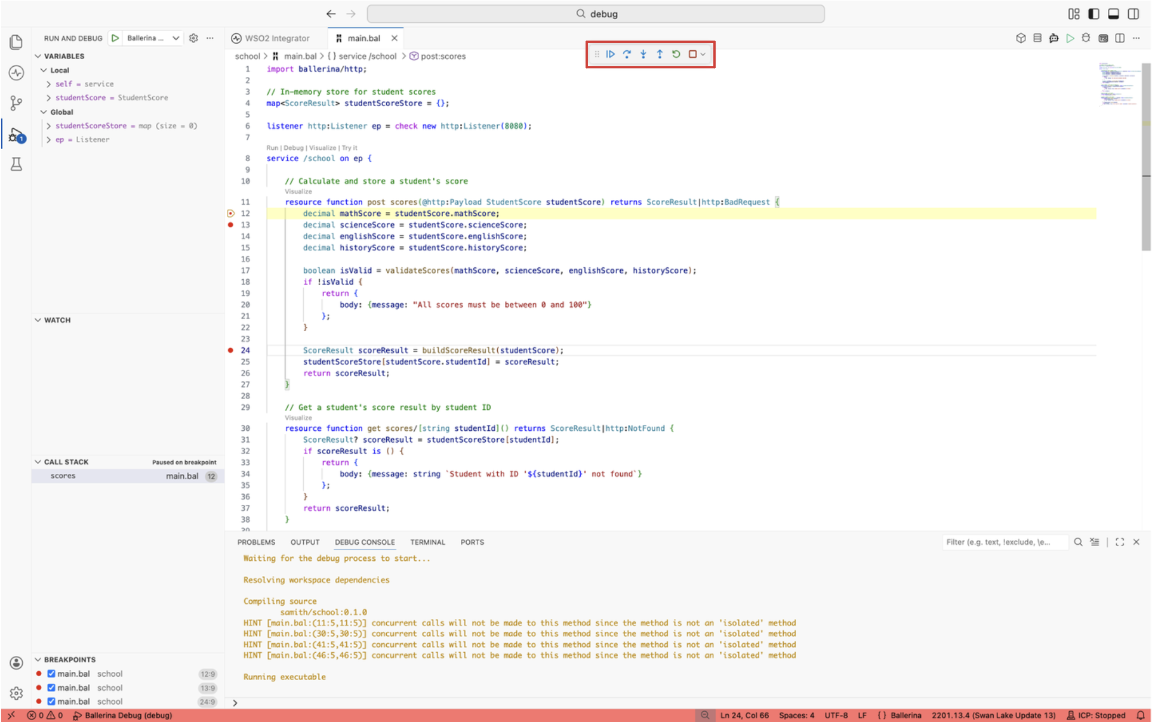Start debugging with the green play button
This screenshot has width=1152, height=722.
(x=115, y=38)
